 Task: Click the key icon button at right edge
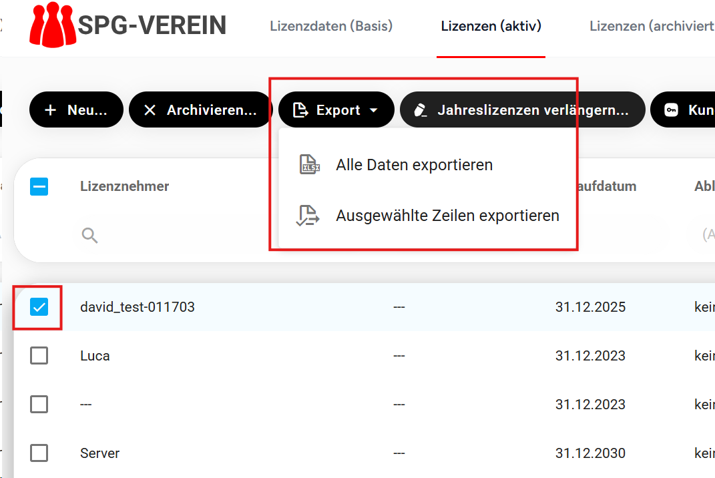coord(671,110)
